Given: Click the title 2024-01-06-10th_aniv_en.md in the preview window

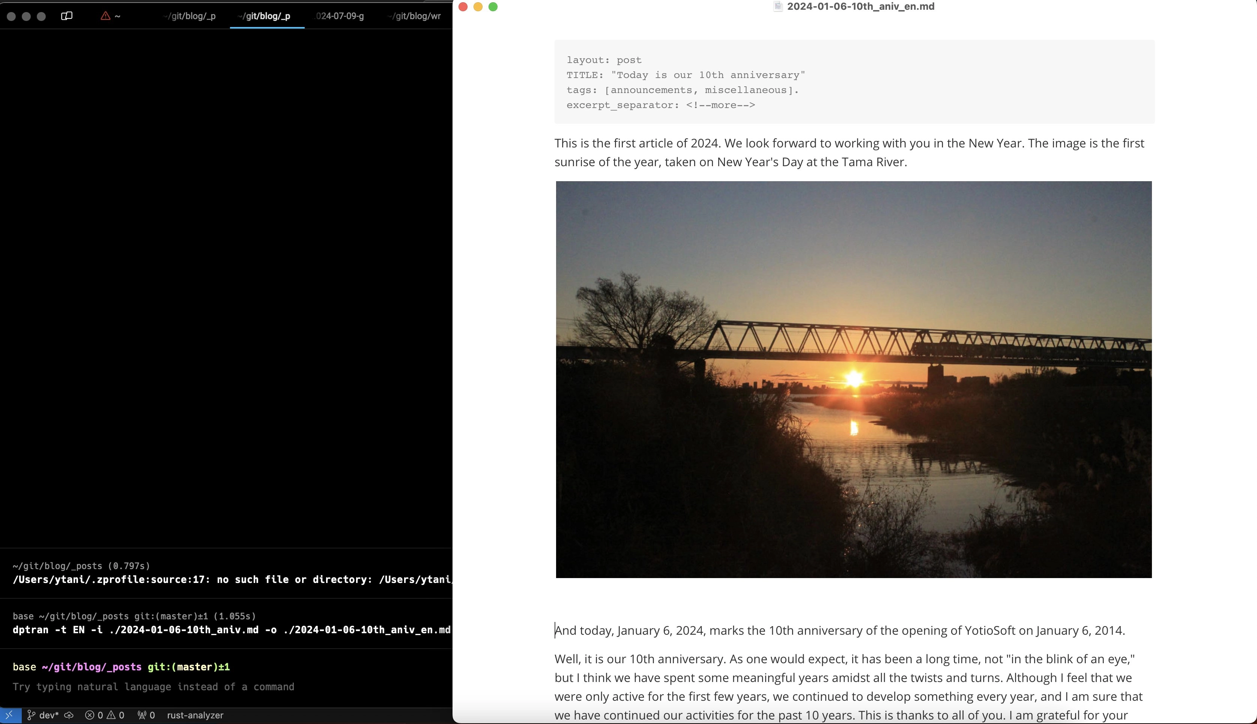Looking at the screenshot, I should [x=860, y=6].
